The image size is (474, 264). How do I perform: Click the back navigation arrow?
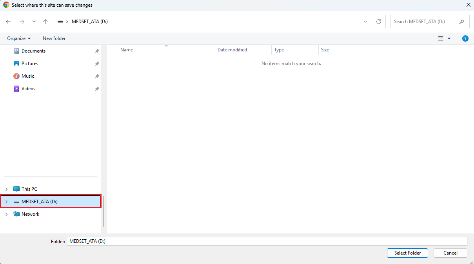(8, 22)
